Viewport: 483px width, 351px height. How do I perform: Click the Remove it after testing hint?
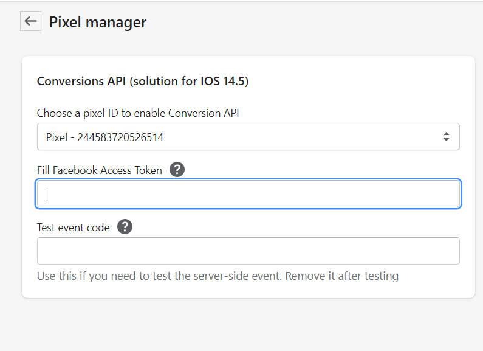342,276
